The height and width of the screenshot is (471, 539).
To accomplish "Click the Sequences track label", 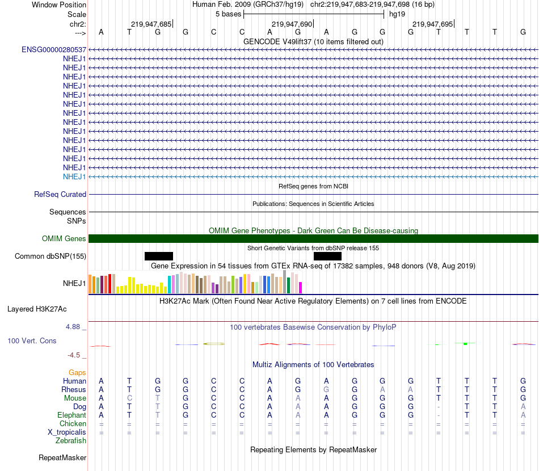I will (x=68, y=212).
